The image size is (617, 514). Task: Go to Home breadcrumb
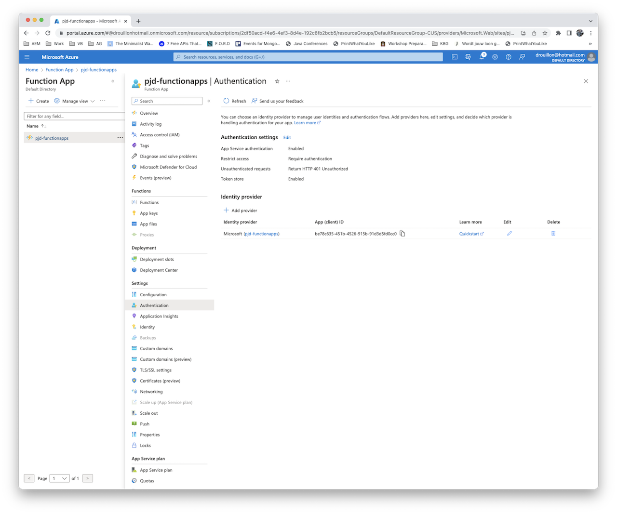[32, 70]
